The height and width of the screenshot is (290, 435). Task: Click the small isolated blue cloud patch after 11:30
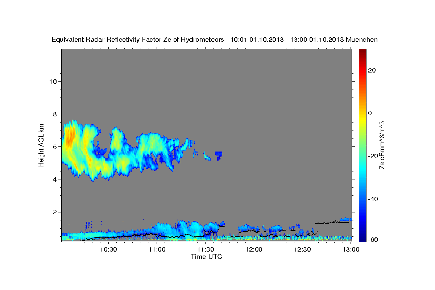point(218,156)
